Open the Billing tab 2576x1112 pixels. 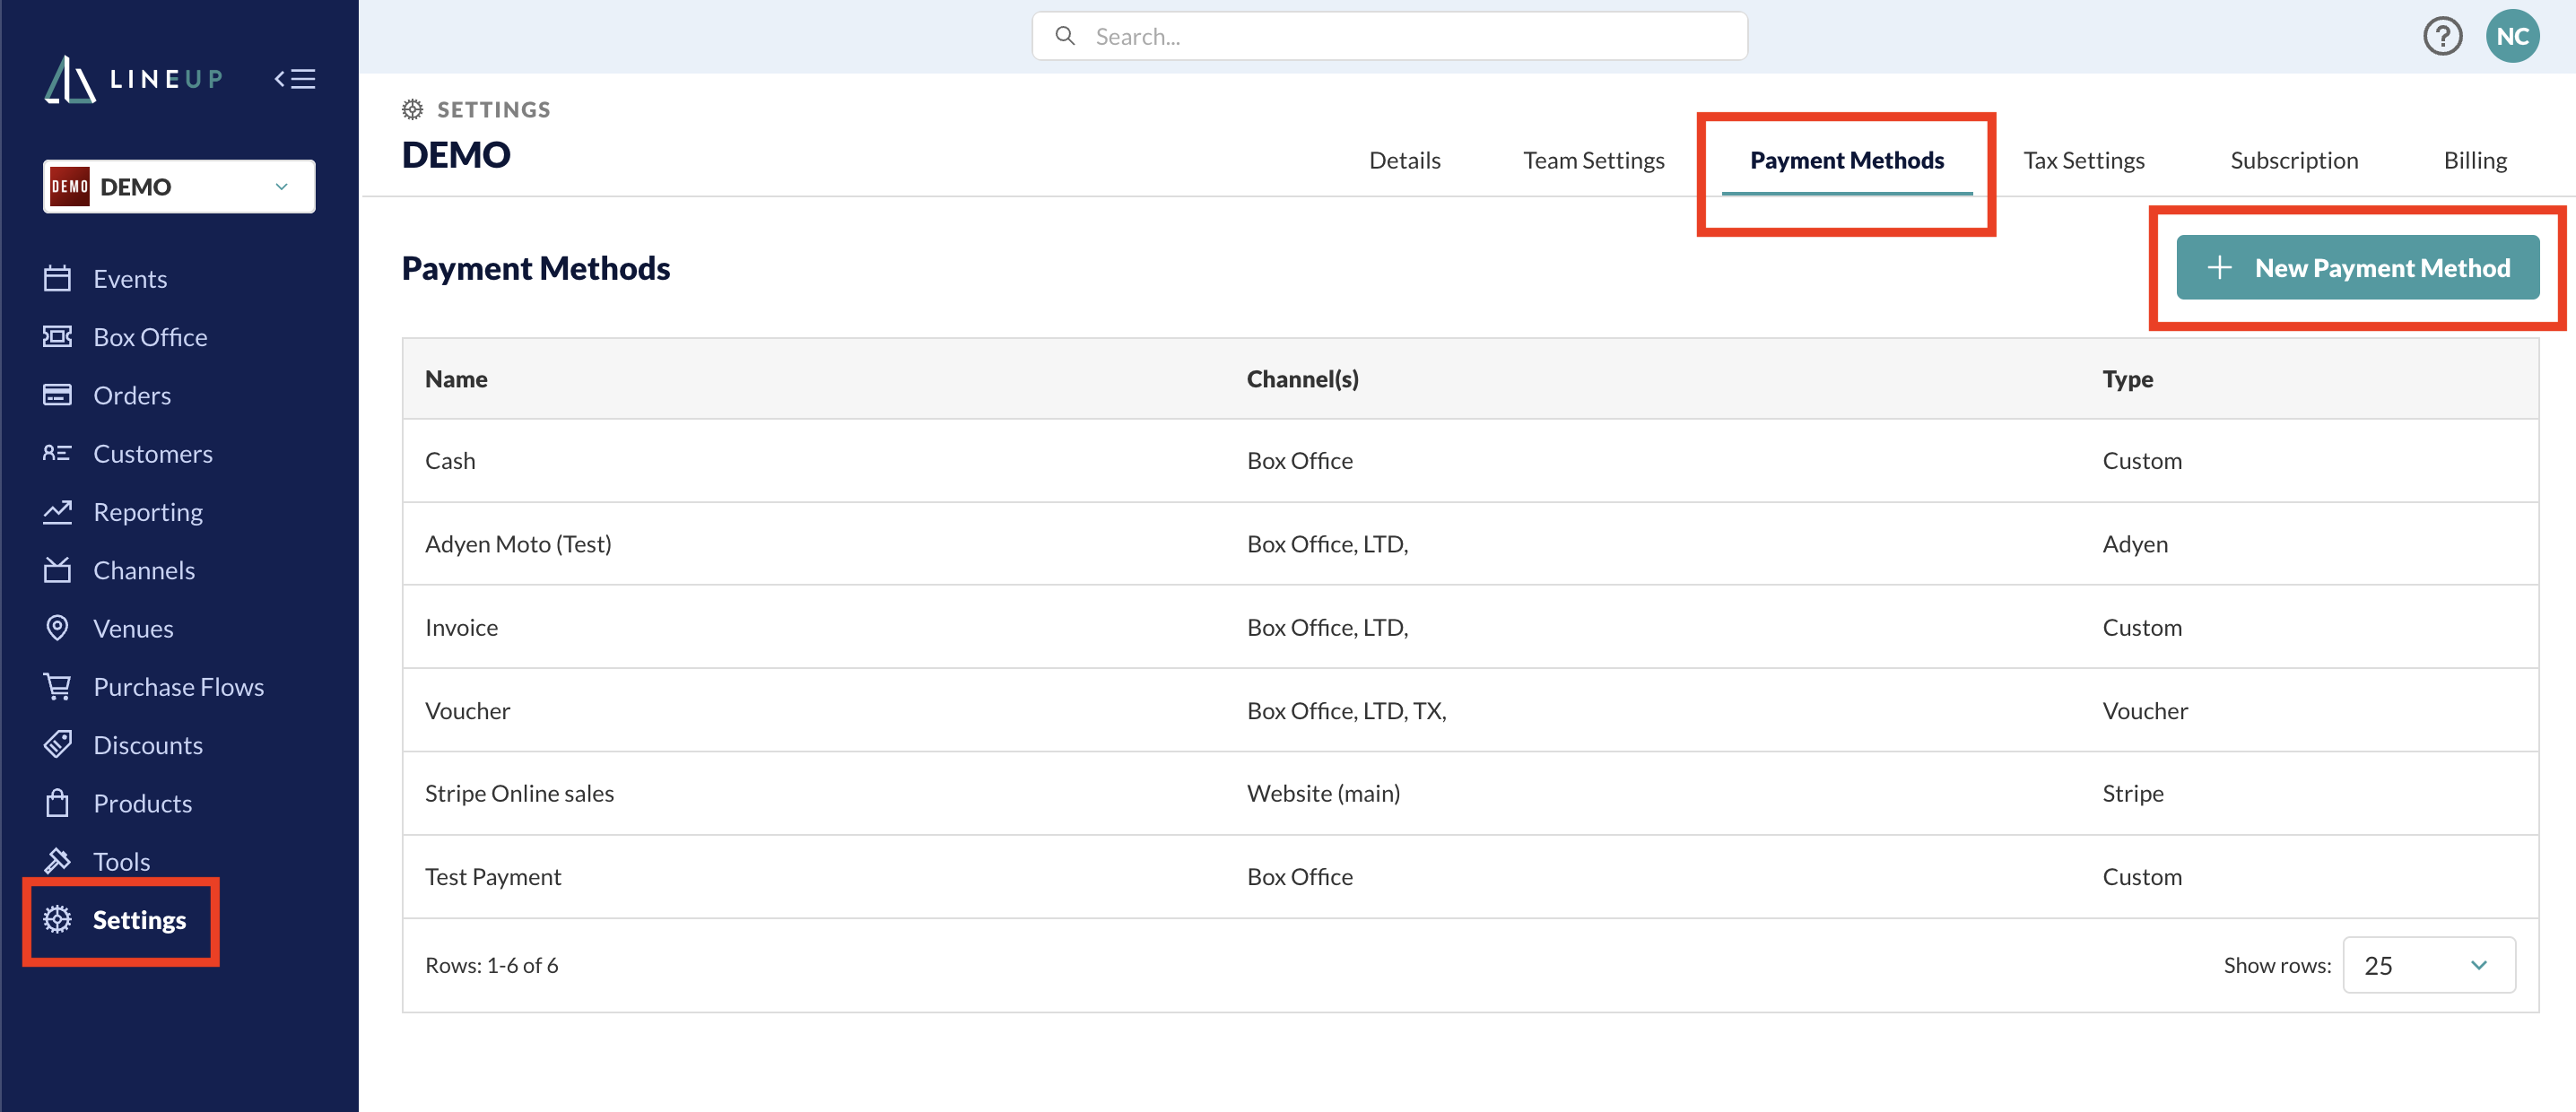pyautogui.click(x=2475, y=160)
